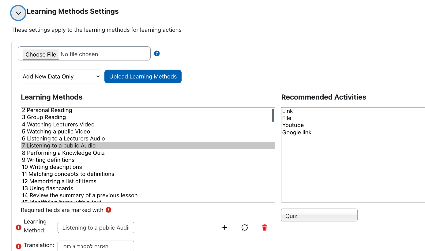The image size is (425, 251).
Task: Click the Learning Methods list scrollbar
Action: coord(273,116)
